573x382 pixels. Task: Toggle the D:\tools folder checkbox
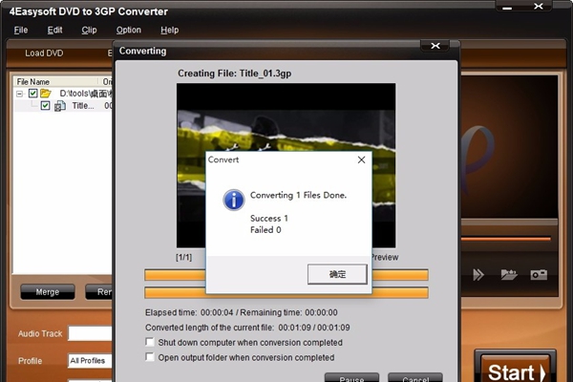point(32,94)
